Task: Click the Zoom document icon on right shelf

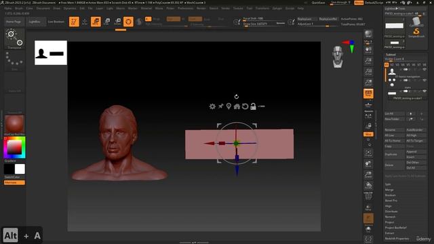Action: coord(368,61)
